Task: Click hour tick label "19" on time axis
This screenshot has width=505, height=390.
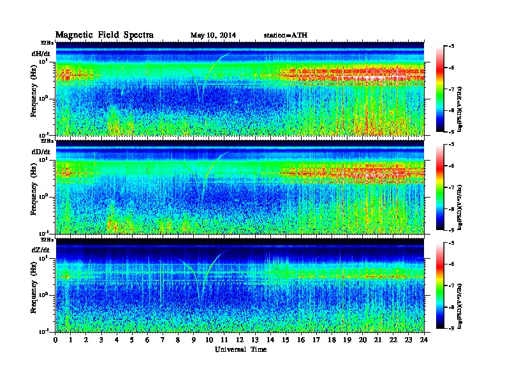Action: point(347,340)
